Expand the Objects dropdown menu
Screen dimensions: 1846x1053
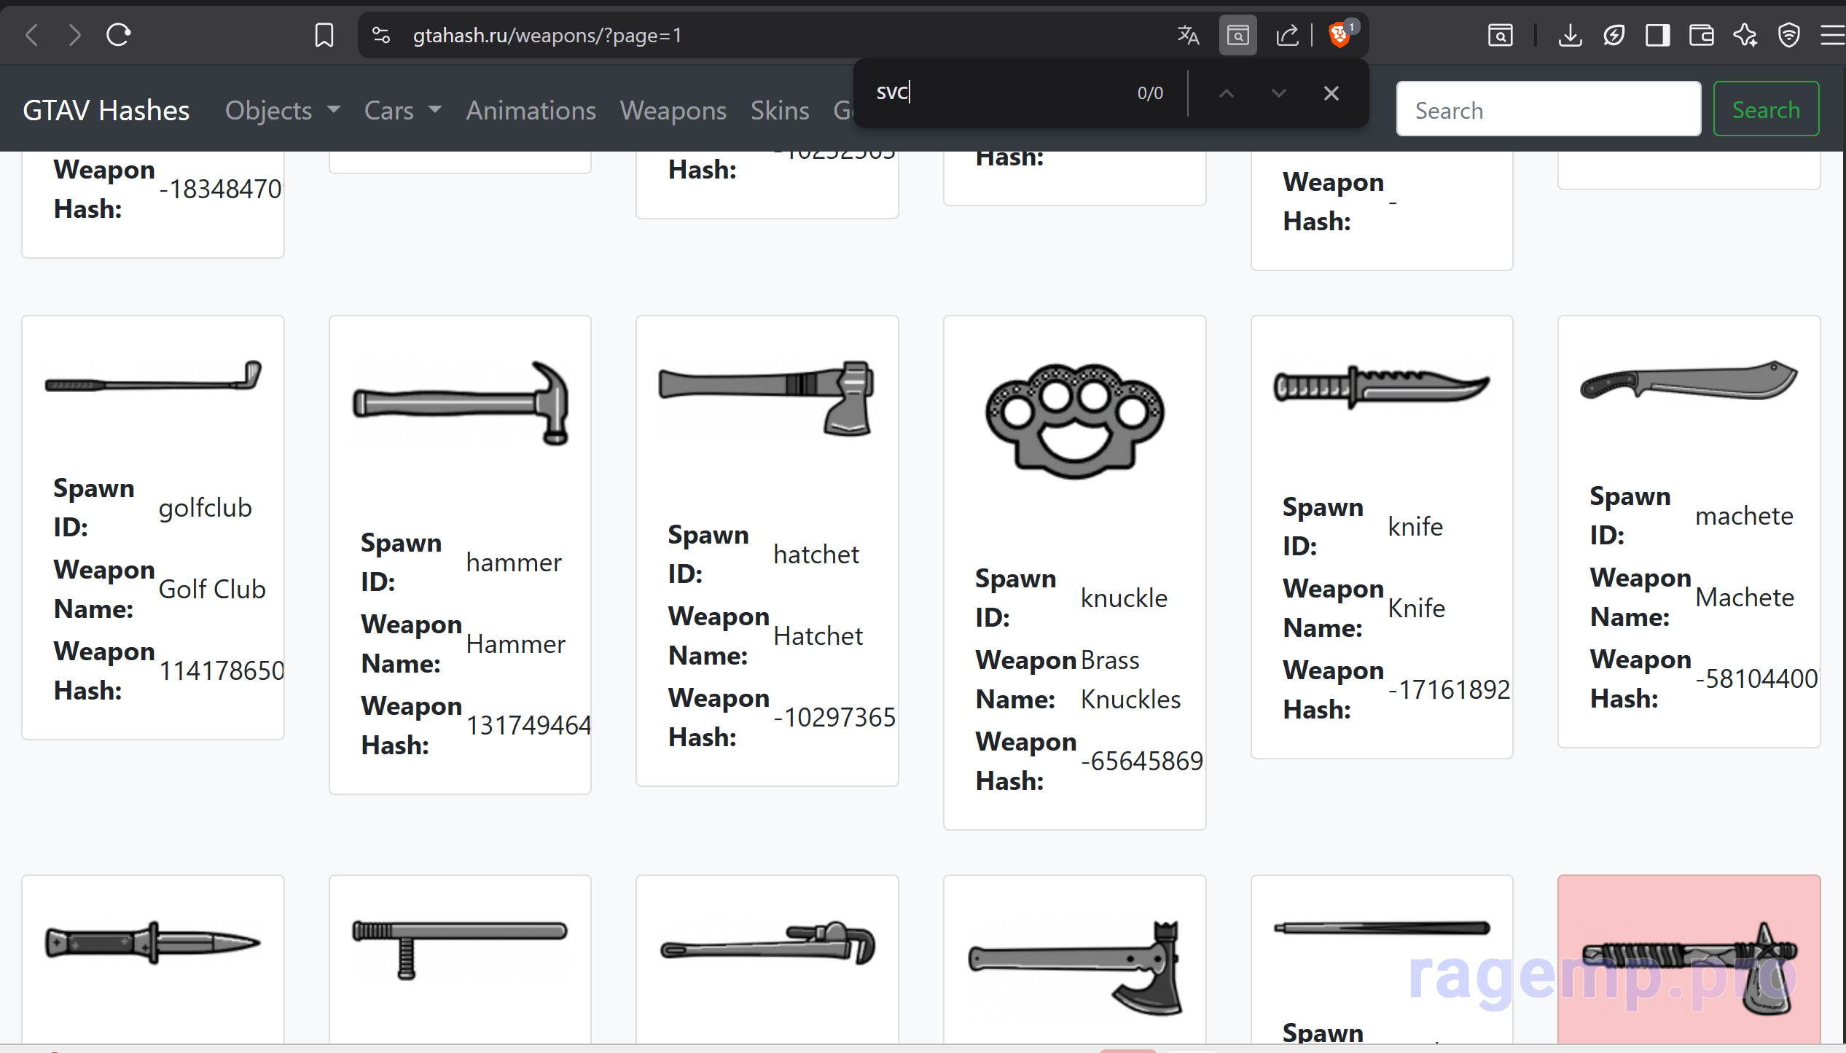coord(282,110)
